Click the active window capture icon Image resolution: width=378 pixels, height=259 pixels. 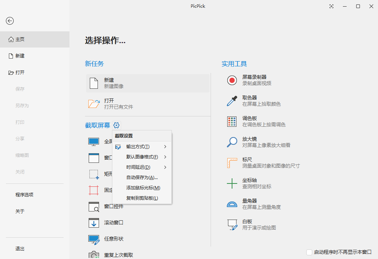point(94,158)
